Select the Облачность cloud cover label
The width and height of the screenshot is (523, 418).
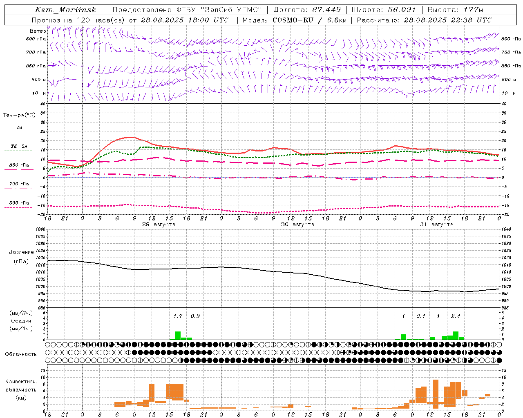click(x=21, y=354)
